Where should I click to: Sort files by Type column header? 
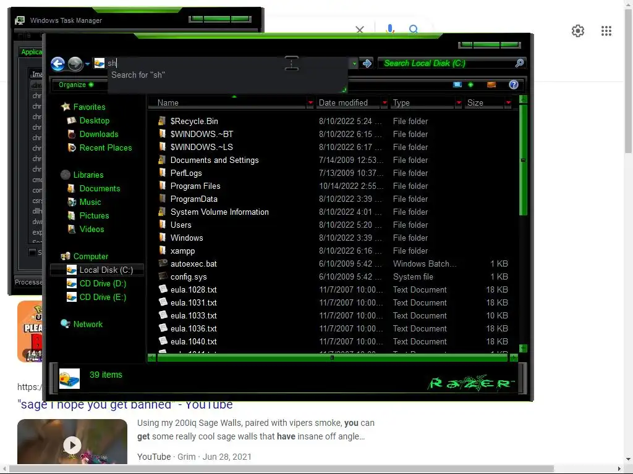tap(422, 103)
